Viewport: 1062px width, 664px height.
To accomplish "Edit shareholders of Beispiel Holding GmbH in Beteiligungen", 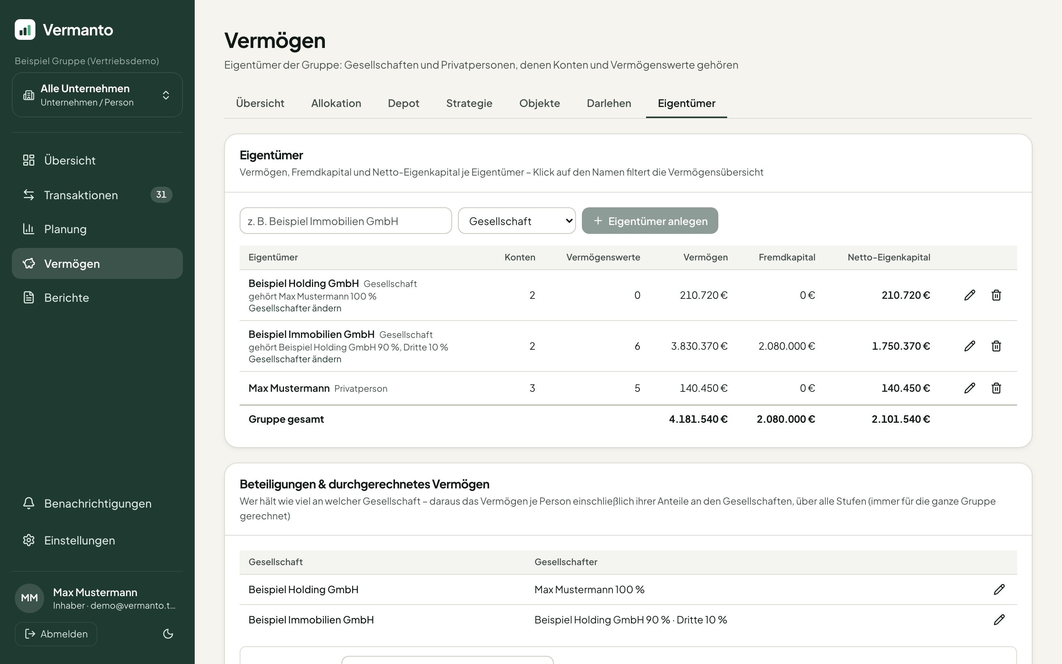I will tap(999, 589).
